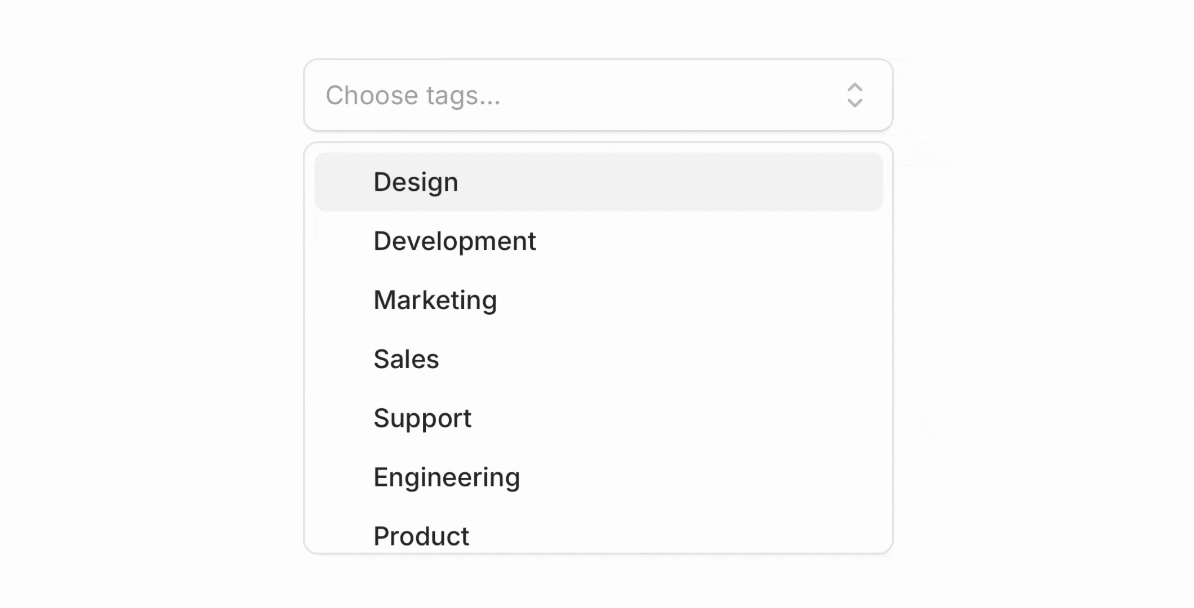Click the up-down chevron icon in tags field
The height and width of the screenshot is (608, 1194).
(854, 95)
